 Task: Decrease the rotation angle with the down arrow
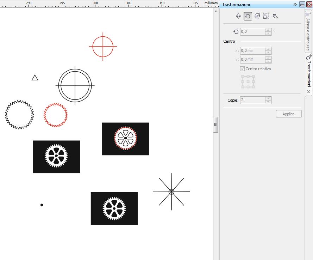(268, 33)
